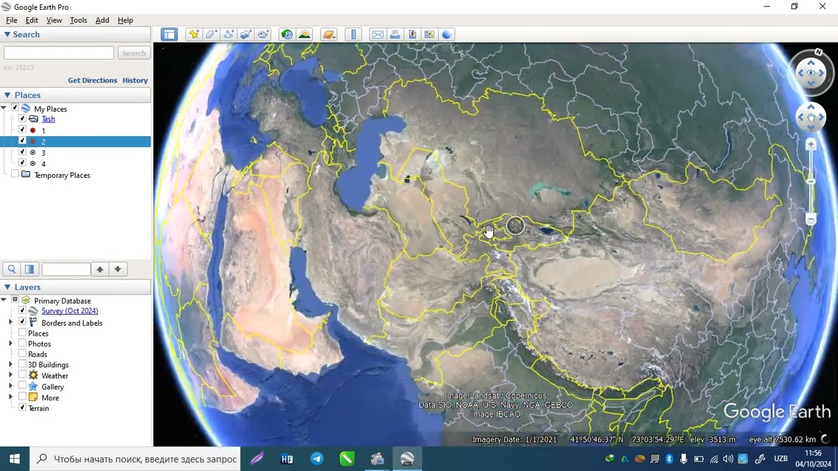The width and height of the screenshot is (838, 471).
Task: Click the Search button
Action: tap(134, 53)
